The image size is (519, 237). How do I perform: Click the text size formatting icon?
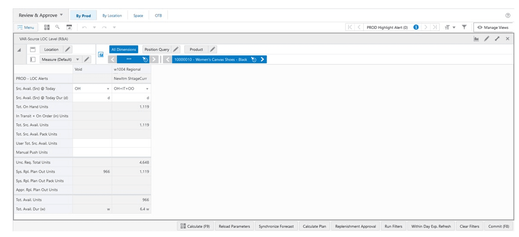pos(448,28)
